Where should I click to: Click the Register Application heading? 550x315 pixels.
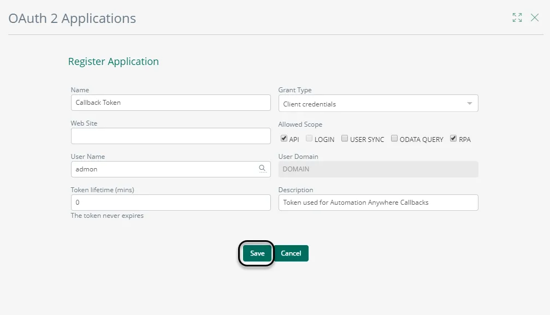point(113,61)
